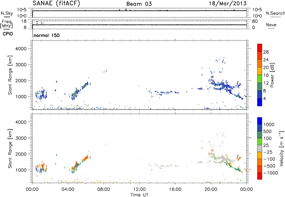
Task: Pick the red top segment of Power colorbar
Action: coord(260,48)
